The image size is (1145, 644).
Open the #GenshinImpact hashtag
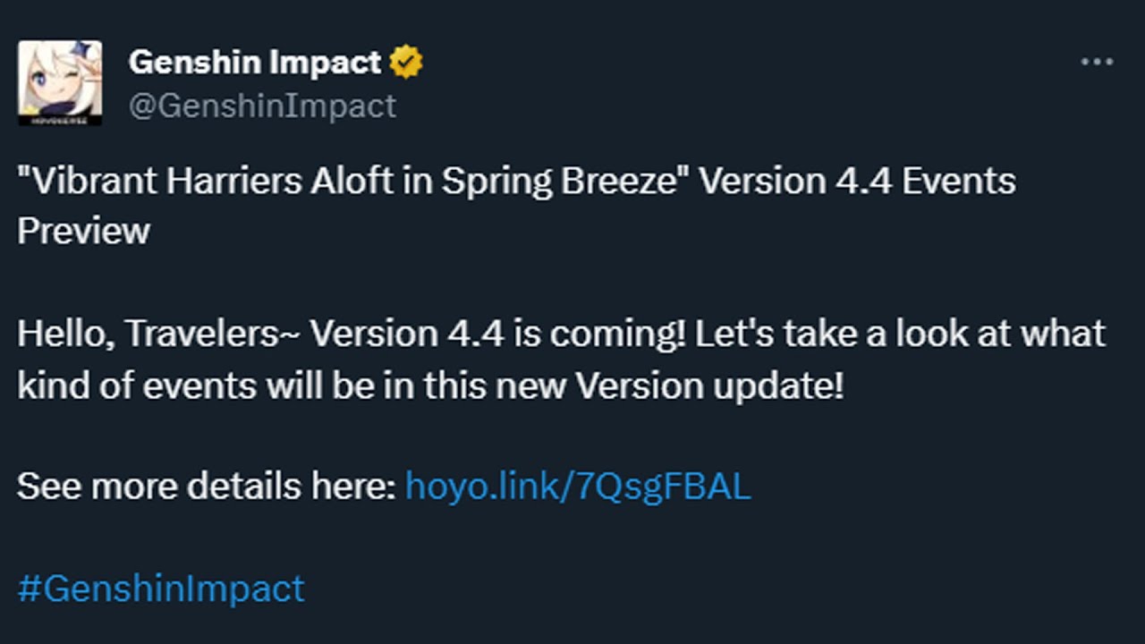click(x=161, y=589)
